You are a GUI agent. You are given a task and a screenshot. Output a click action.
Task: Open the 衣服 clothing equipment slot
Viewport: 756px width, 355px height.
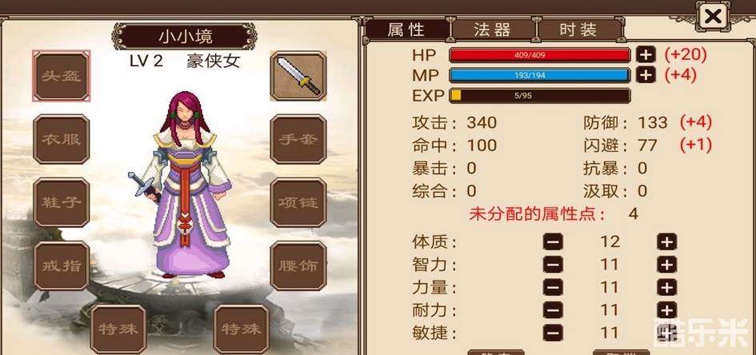click(62, 139)
